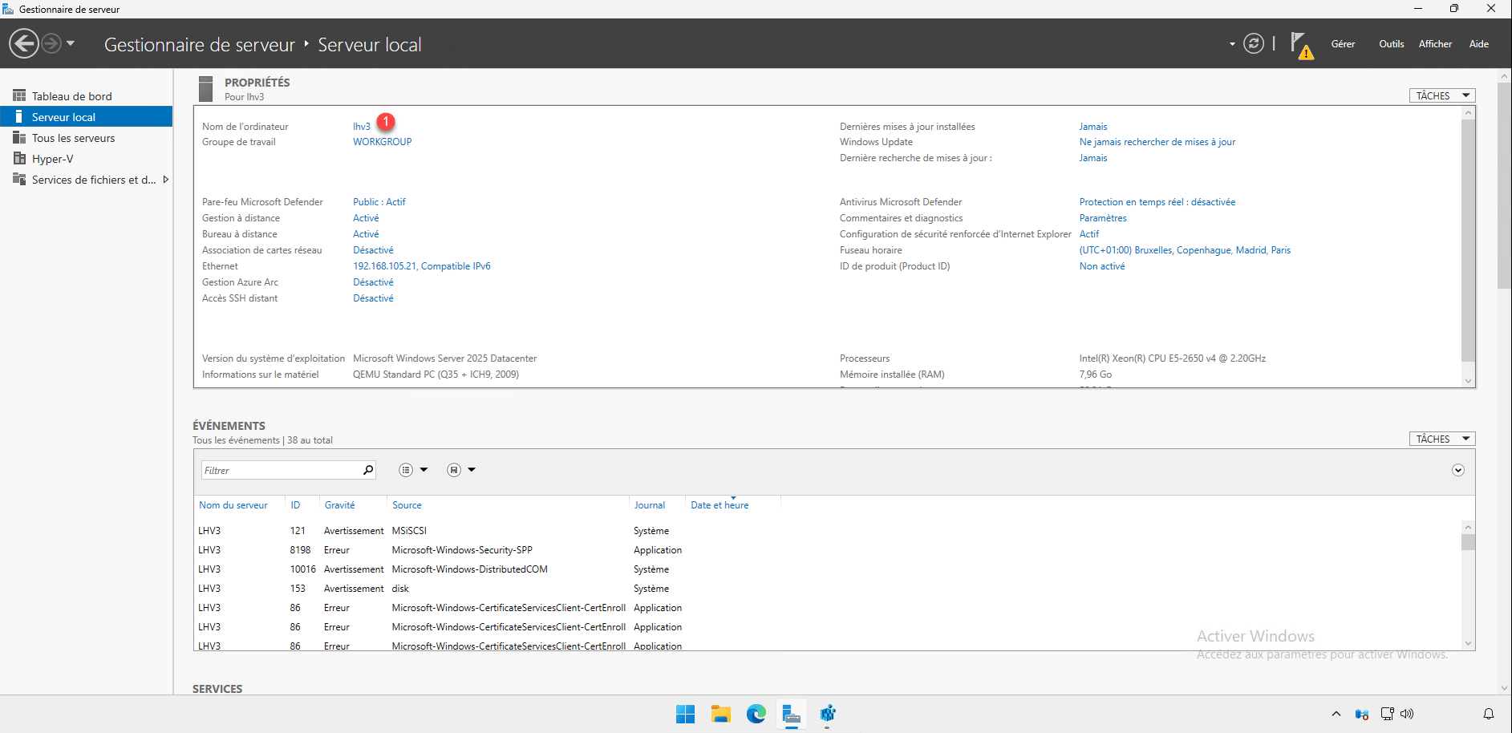Click the events Filtrer input field
This screenshot has height=733, width=1512.
click(x=281, y=470)
